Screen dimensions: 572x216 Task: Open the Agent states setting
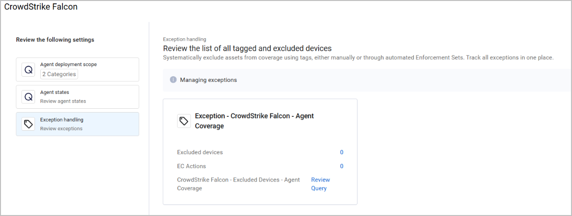tap(77, 97)
